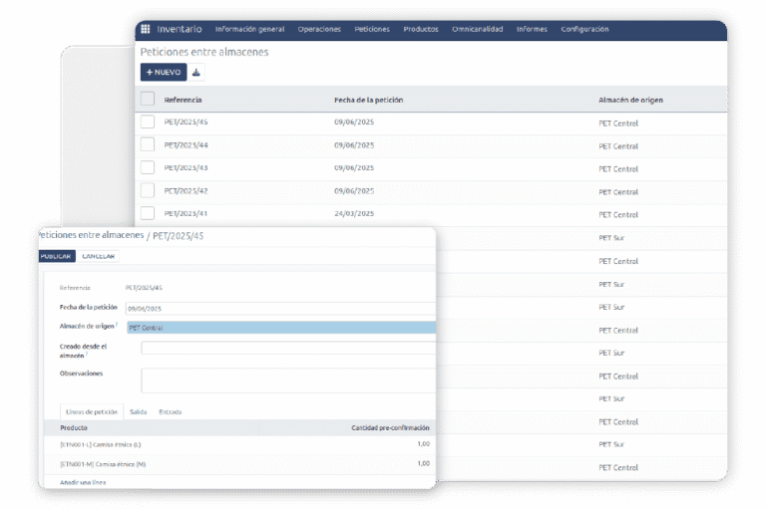The image size is (766, 509).
Task: Select the Líneas de petición tab
Action: tap(91, 411)
